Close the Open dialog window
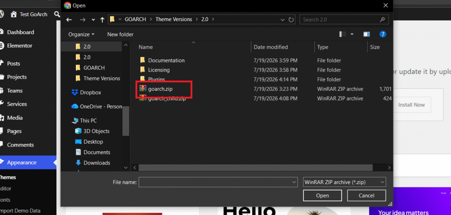The height and width of the screenshot is (215, 451). 385,5
